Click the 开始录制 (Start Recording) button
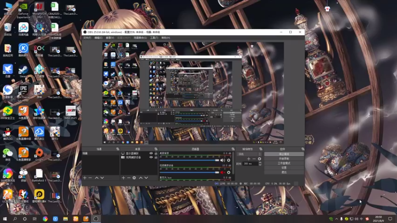Screen dimensions: 397x223 pos(284,159)
